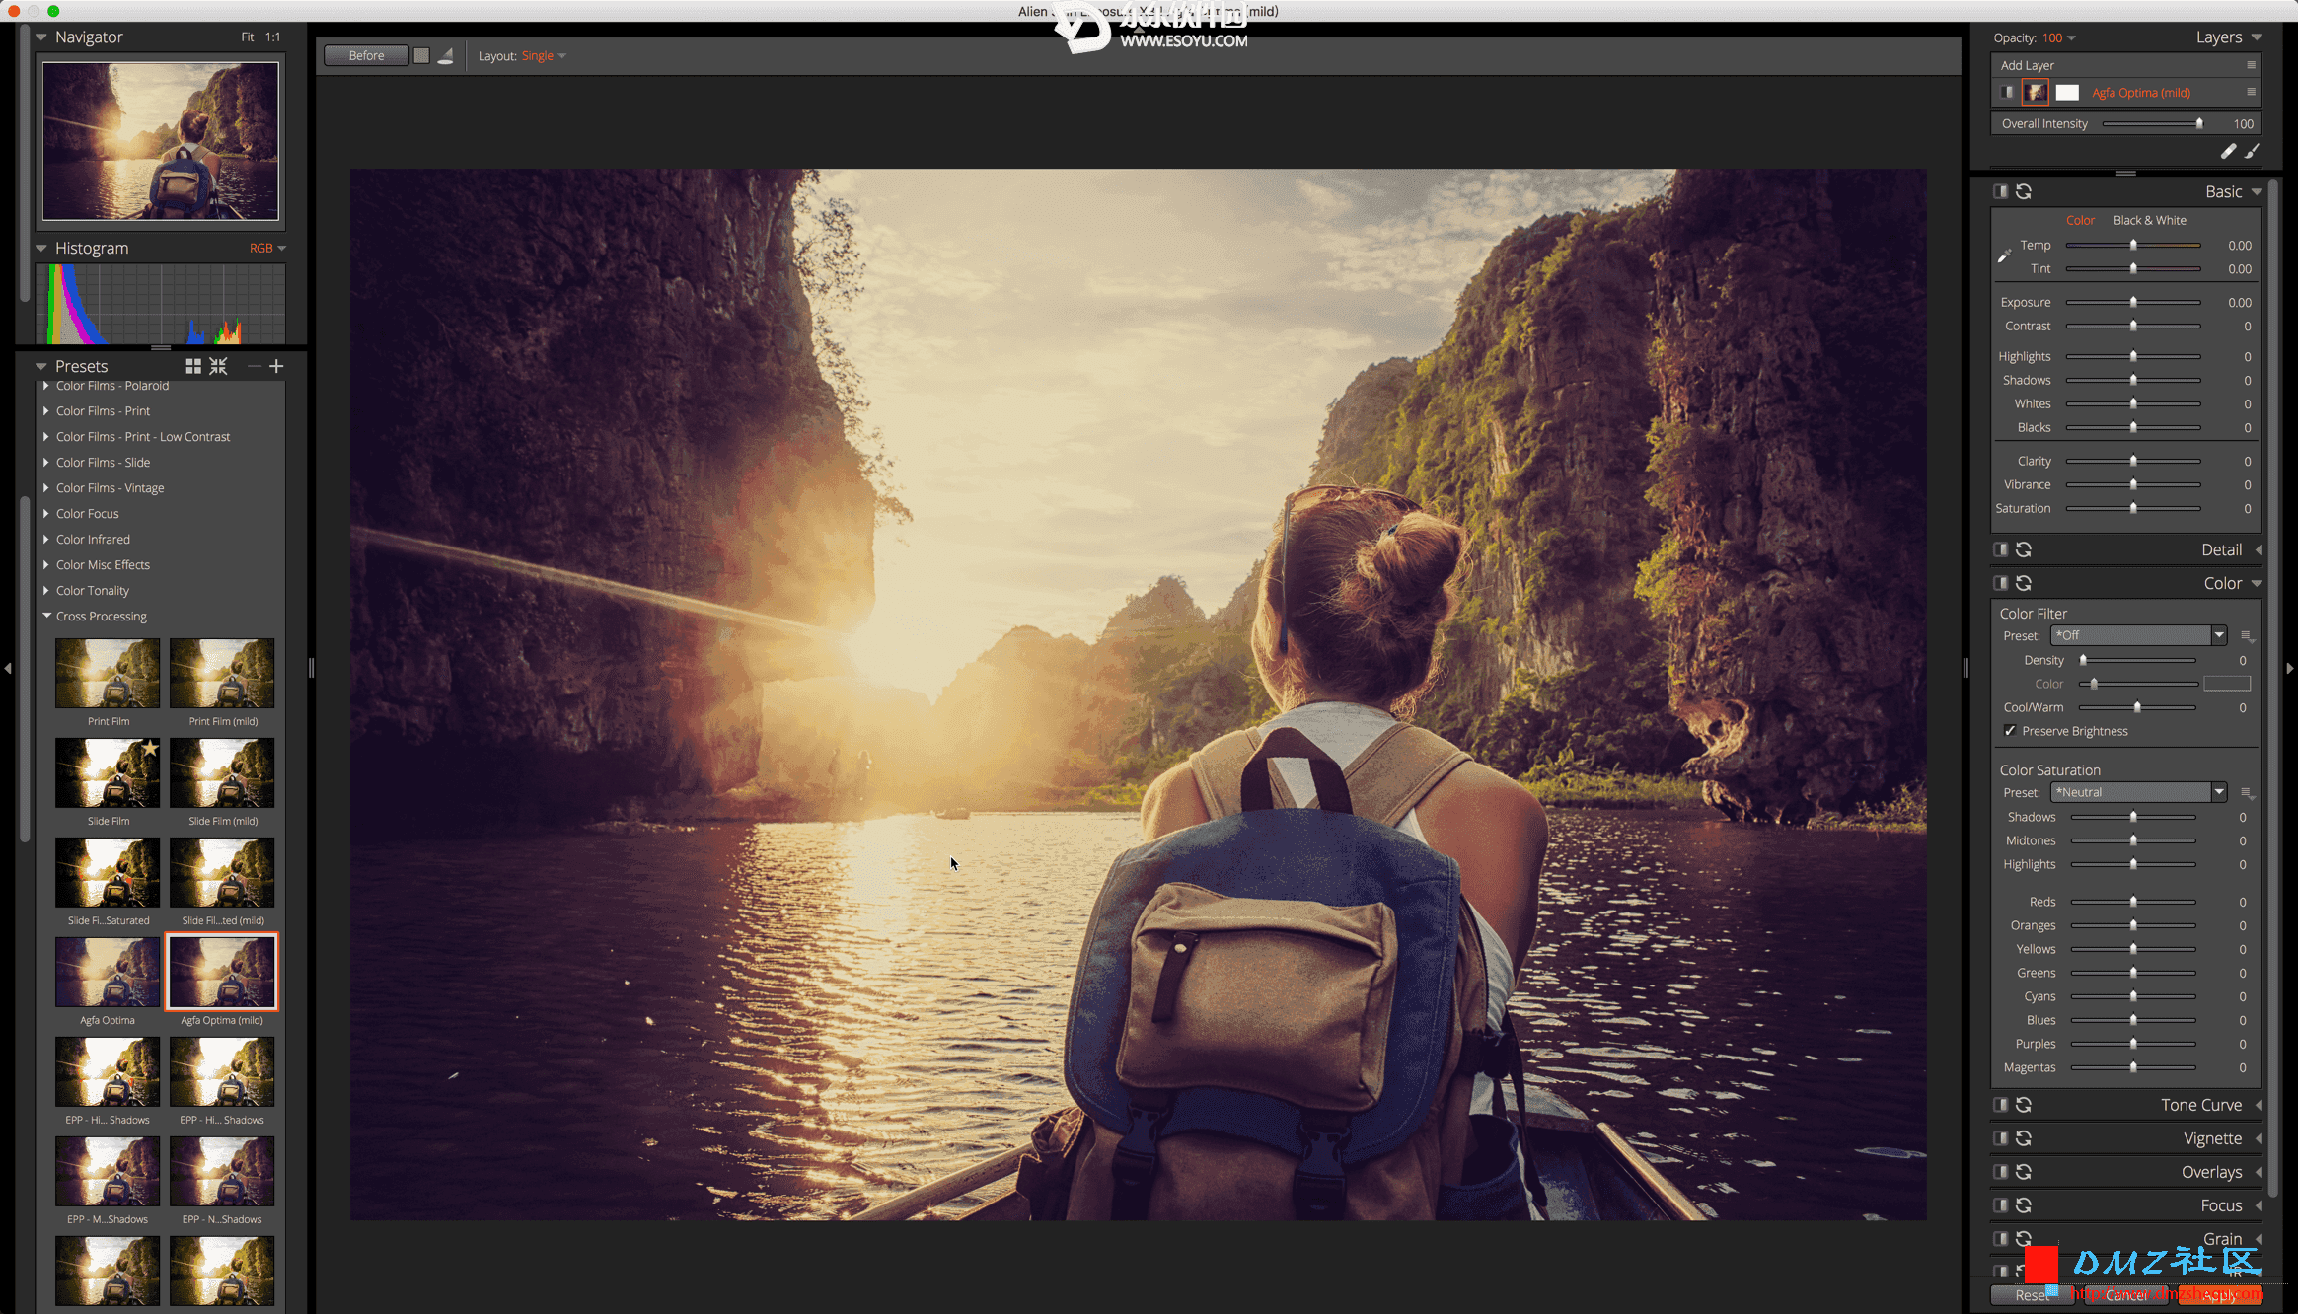Click the Reset button at bottom
The width and height of the screenshot is (2298, 1314).
click(2032, 1295)
